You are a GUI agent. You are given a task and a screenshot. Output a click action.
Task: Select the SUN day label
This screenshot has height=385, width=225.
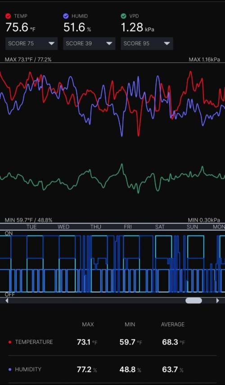[x=192, y=227]
